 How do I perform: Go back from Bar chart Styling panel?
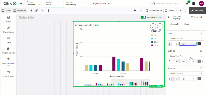(x=169, y=17)
